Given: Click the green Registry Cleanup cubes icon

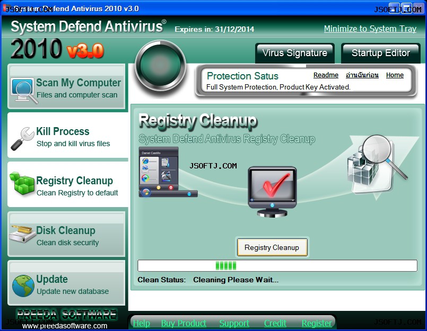Looking at the screenshot, I should [x=22, y=183].
